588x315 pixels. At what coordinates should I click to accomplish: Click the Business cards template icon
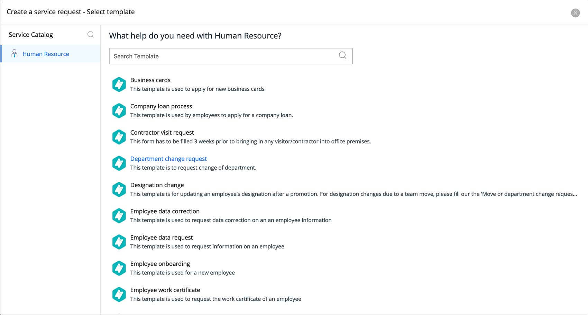pos(119,84)
